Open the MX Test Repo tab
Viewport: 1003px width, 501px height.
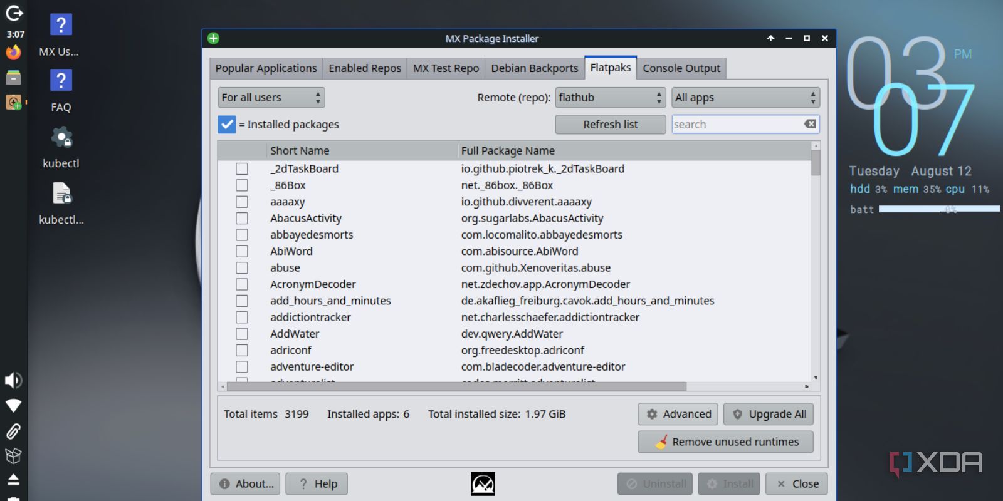tap(446, 68)
